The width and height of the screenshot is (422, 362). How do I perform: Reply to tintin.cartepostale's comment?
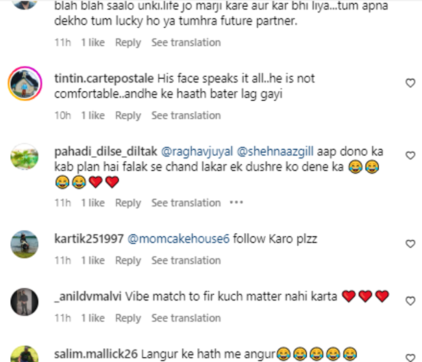[128, 116]
